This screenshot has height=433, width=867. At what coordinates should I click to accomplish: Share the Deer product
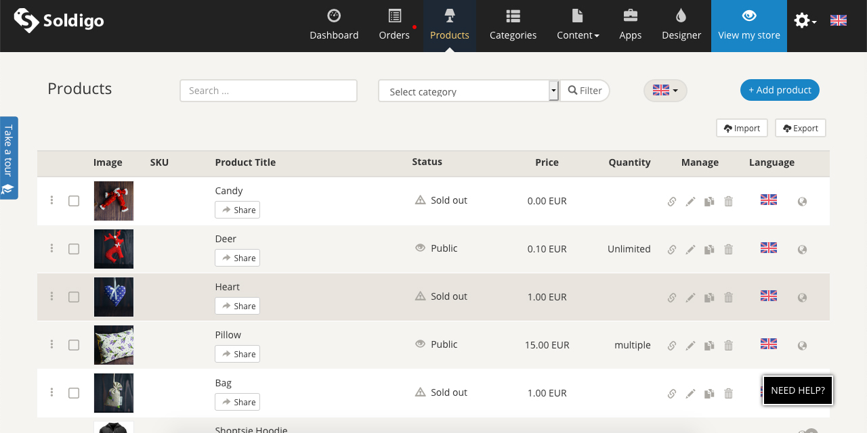(x=238, y=258)
